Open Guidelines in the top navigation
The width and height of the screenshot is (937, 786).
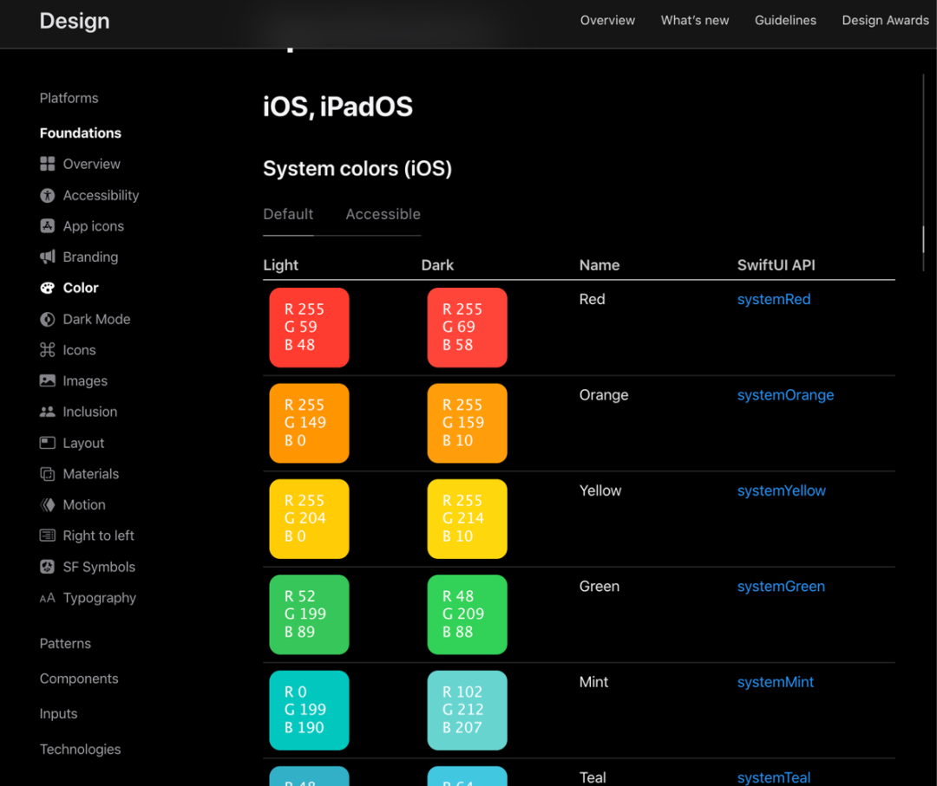pos(785,20)
